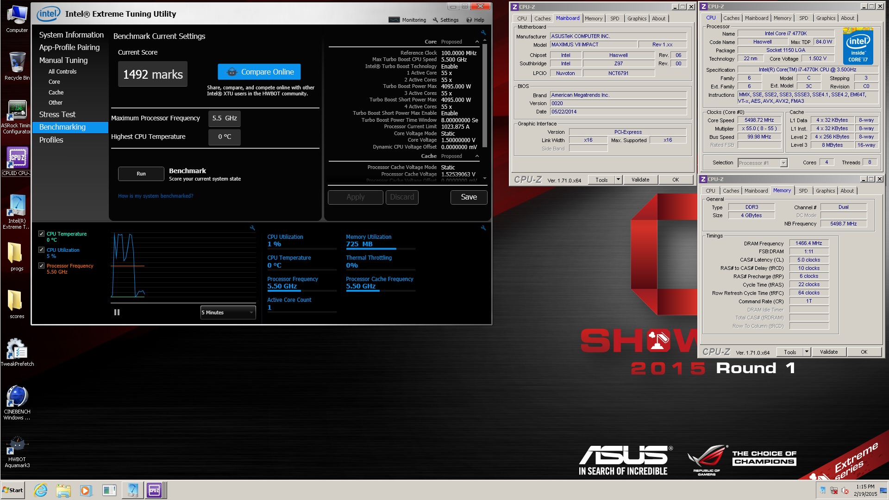Toggle CPU Temperature graph checkbox
Screen dimensions: 889x500
pos(42,234)
